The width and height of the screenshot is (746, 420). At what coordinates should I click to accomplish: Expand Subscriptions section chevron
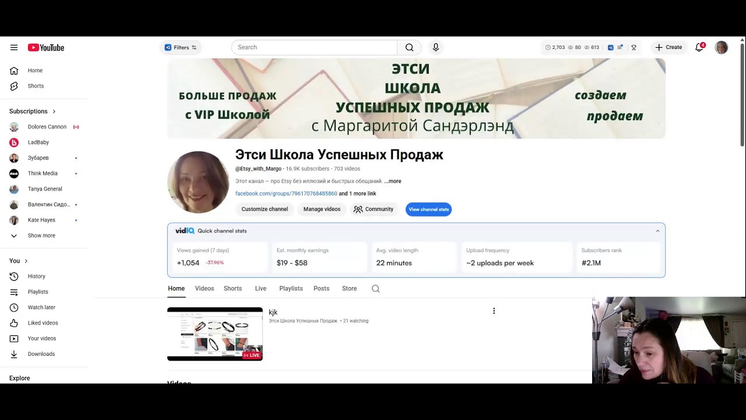click(x=54, y=111)
